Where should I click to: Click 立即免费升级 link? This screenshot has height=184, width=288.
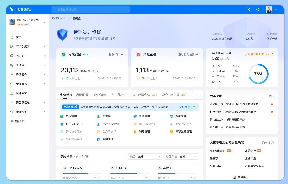(187, 107)
